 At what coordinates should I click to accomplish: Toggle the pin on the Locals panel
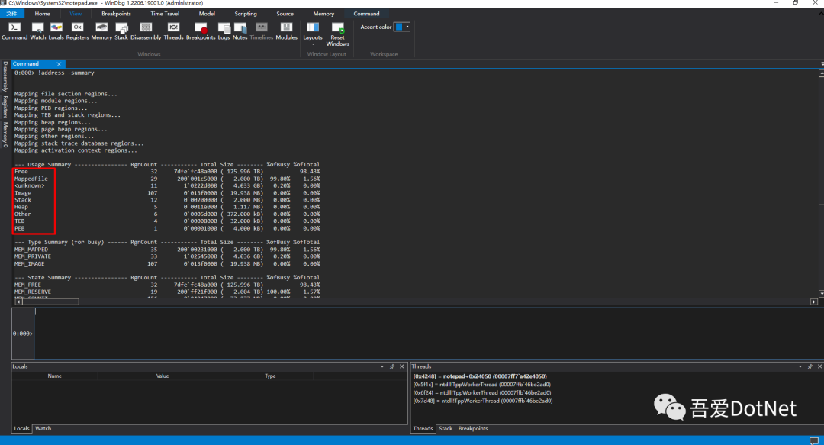tap(391, 366)
